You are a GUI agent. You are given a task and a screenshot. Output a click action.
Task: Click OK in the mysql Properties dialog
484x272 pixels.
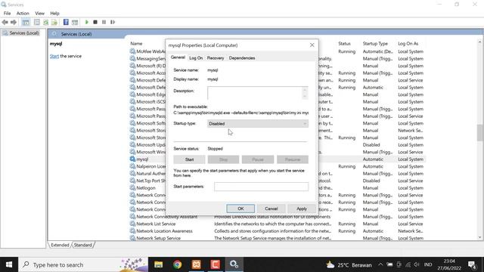(x=240, y=209)
